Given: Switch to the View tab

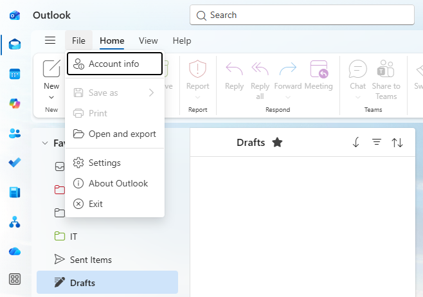Looking at the screenshot, I should [148, 40].
